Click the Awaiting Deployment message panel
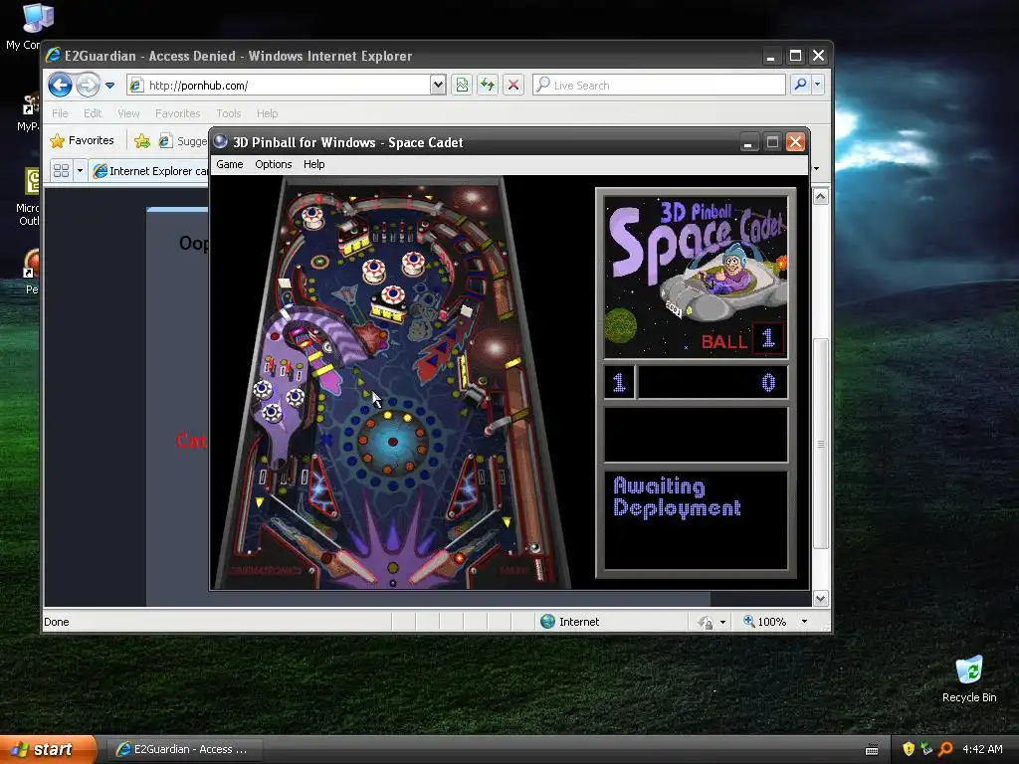1019x764 pixels. (x=696, y=519)
